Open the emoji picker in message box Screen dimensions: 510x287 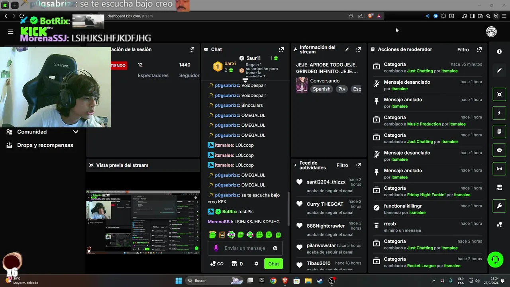coord(275,248)
